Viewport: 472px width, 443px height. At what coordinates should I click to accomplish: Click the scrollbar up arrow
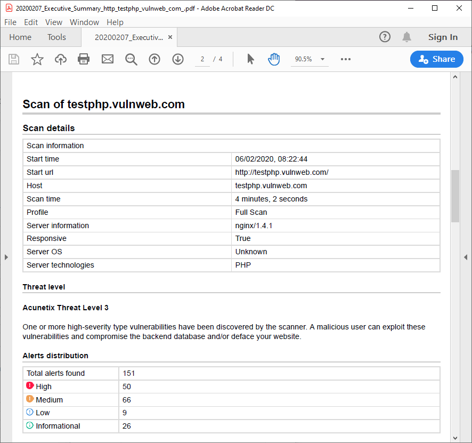(x=455, y=77)
